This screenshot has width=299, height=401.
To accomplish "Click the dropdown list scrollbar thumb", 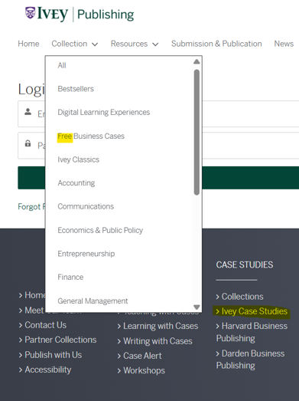I will click(197, 132).
